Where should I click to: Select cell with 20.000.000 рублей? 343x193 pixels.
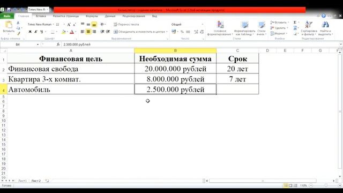pyautogui.click(x=175, y=69)
